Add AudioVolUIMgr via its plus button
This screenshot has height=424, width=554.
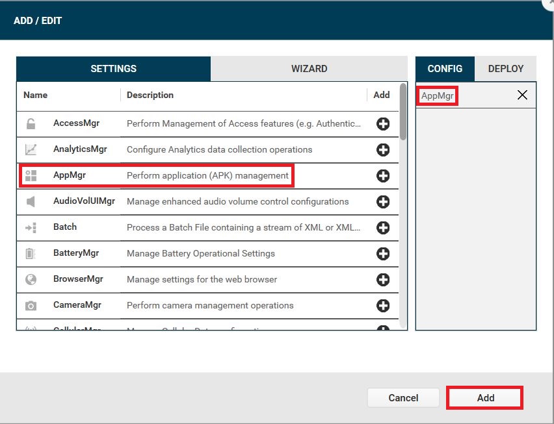(x=382, y=202)
